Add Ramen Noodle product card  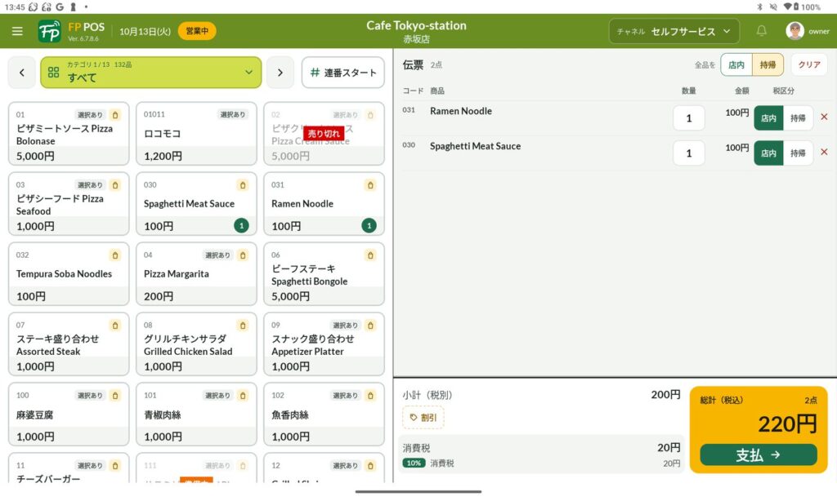tap(324, 204)
